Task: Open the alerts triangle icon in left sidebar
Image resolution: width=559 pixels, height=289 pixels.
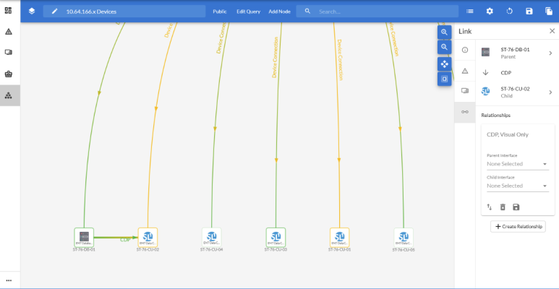Action: coord(9,32)
